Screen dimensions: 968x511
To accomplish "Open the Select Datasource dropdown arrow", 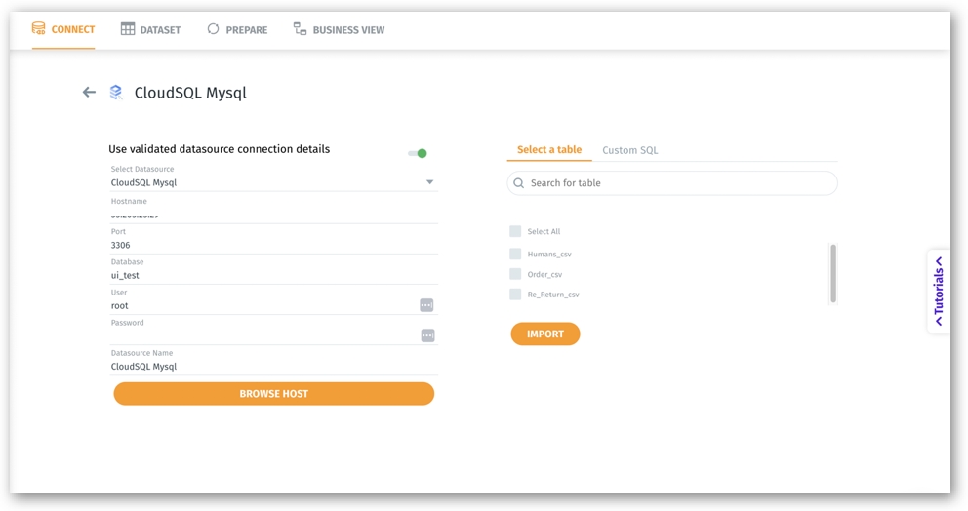I will (429, 182).
